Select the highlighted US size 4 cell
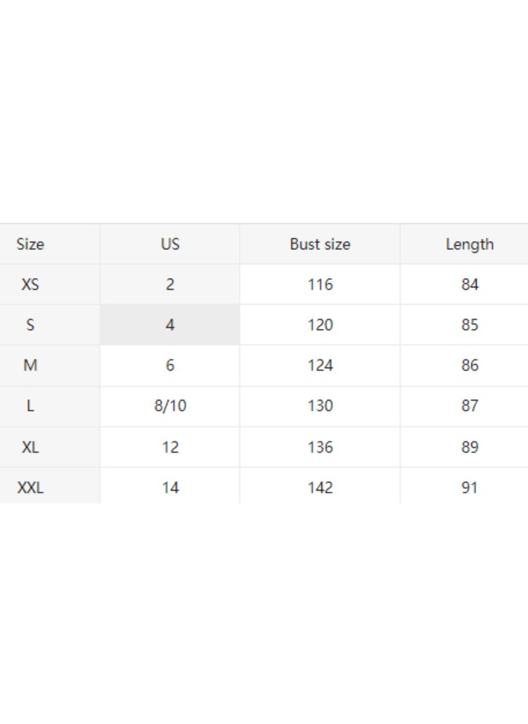Viewport: 528px width, 724px height. coord(170,324)
